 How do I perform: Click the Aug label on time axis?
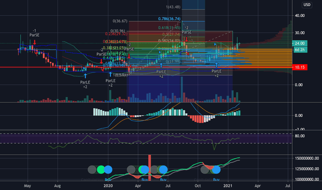[x=57, y=186]
